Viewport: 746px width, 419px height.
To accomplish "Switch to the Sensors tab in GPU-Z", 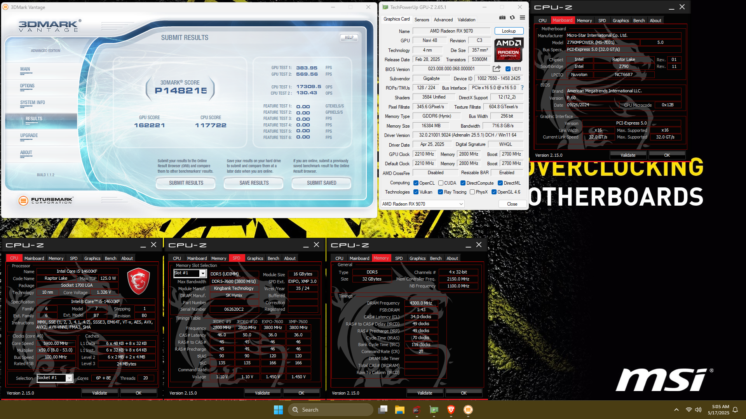I will 422,20.
